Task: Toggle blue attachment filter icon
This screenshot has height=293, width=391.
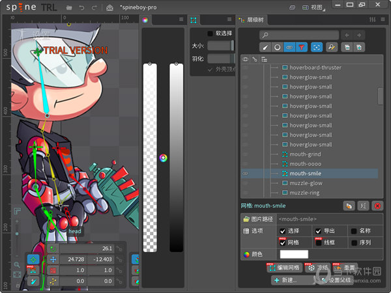Action: (x=289, y=47)
